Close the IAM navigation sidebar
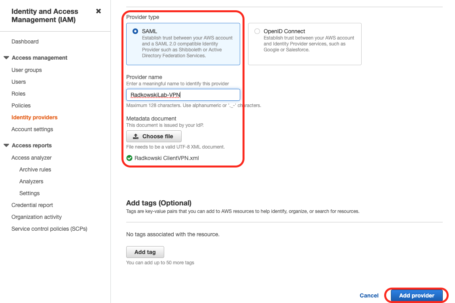Viewport: 455px width, 303px height. click(99, 11)
